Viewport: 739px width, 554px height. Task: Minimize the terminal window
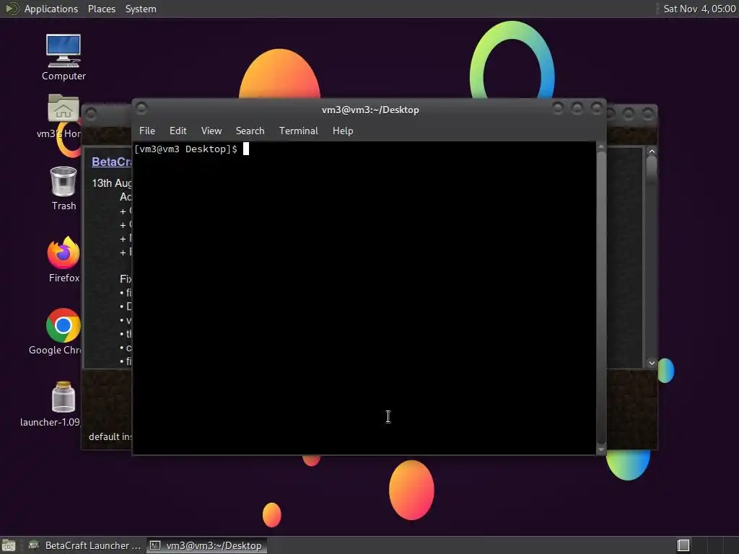tap(558, 108)
